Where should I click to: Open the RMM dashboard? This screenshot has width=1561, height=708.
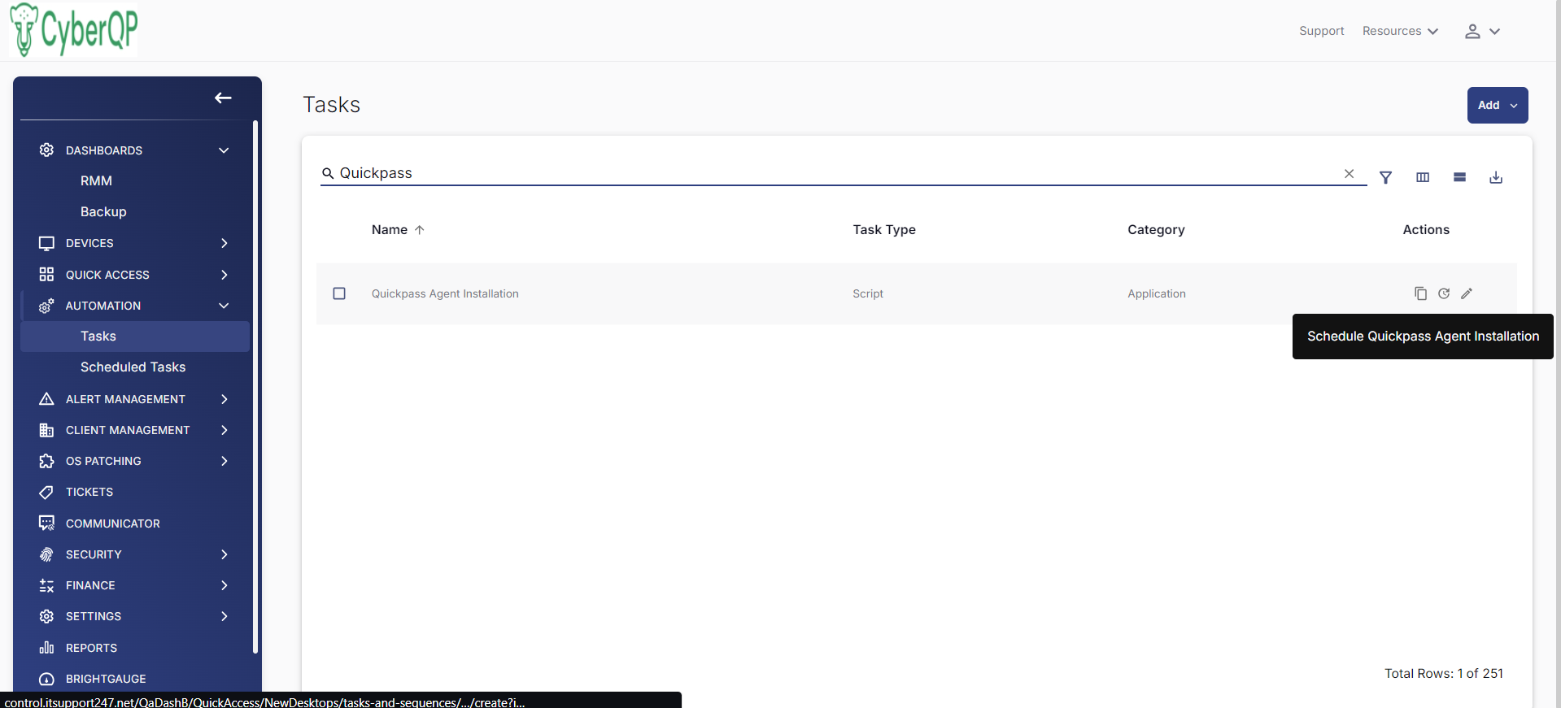coord(96,180)
